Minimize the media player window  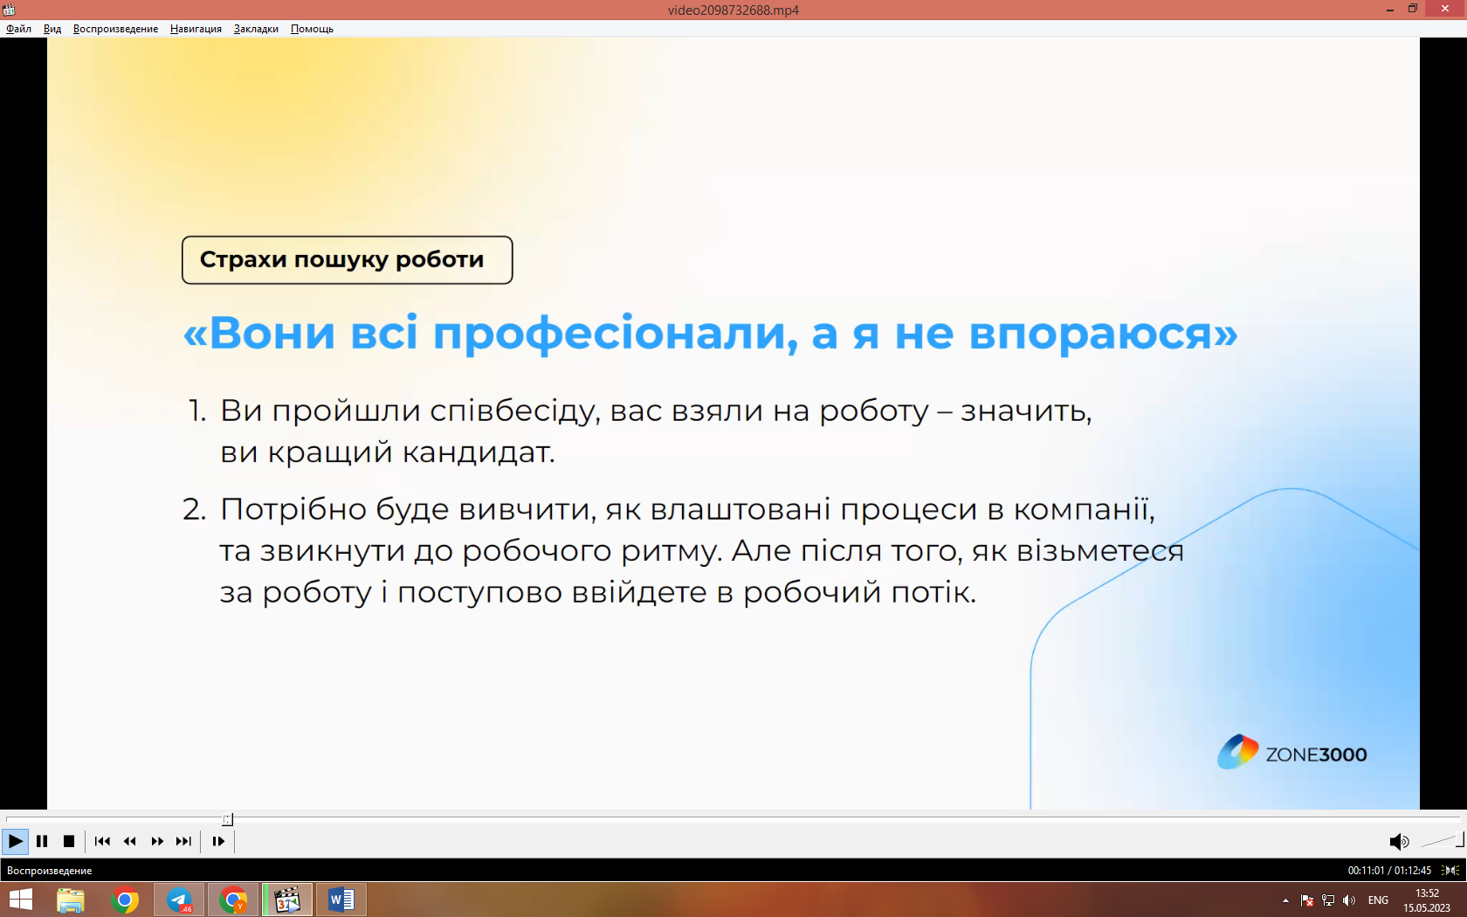(x=1389, y=10)
